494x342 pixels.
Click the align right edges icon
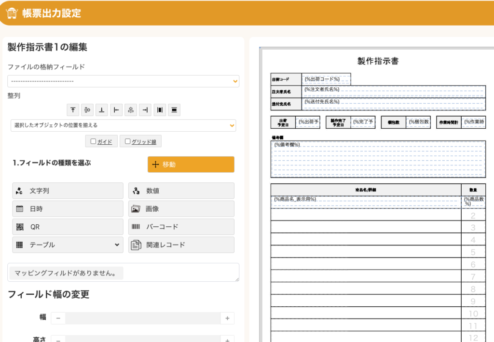[x=145, y=110]
